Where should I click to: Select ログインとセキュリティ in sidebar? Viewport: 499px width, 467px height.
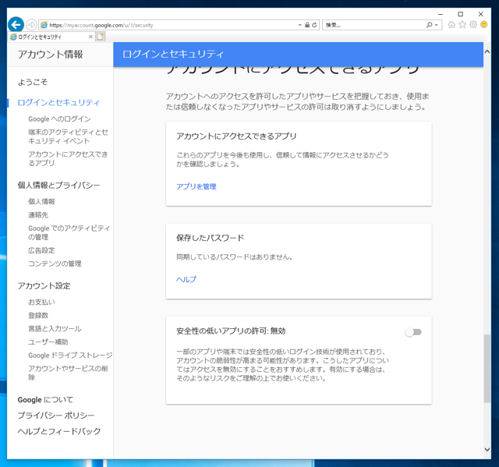[x=58, y=102]
